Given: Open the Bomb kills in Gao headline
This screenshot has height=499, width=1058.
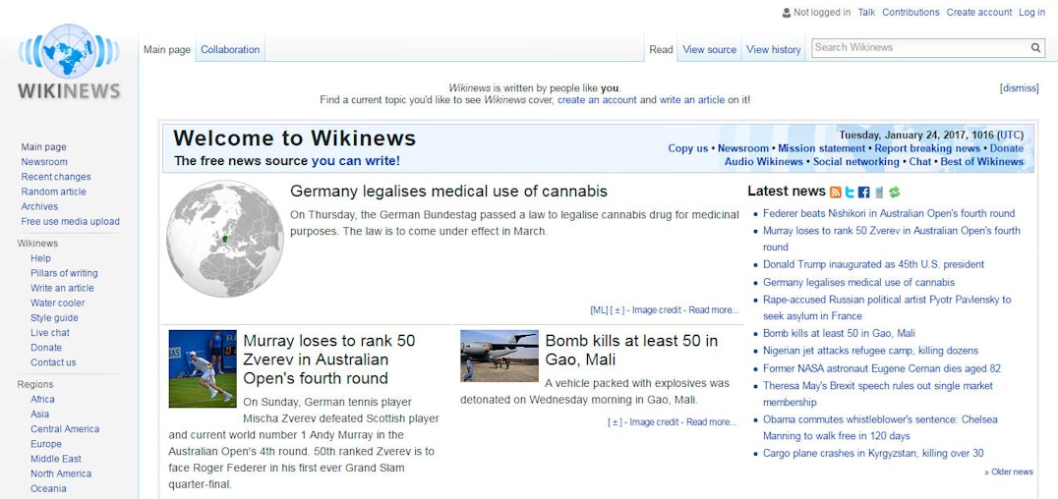Looking at the screenshot, I should (631, 350).
